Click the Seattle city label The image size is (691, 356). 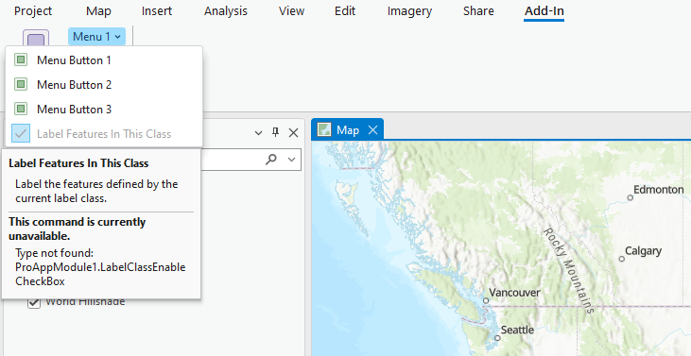(517, 330)
